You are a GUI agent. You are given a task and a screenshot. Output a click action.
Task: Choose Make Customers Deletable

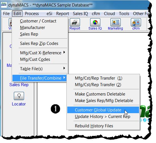click(103, 94)
